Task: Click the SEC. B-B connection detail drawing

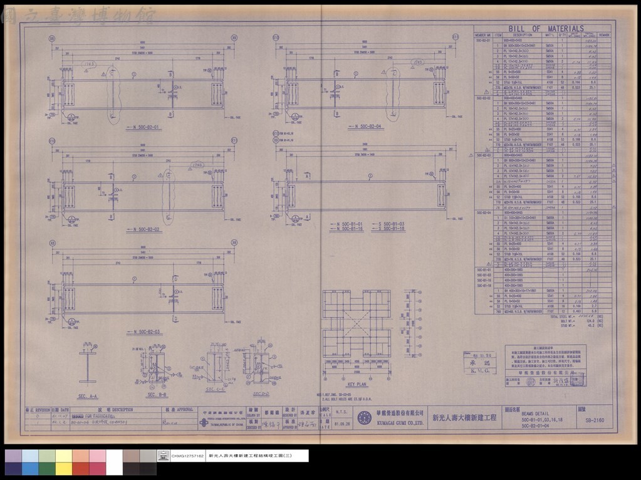Action: coord(157,365)
